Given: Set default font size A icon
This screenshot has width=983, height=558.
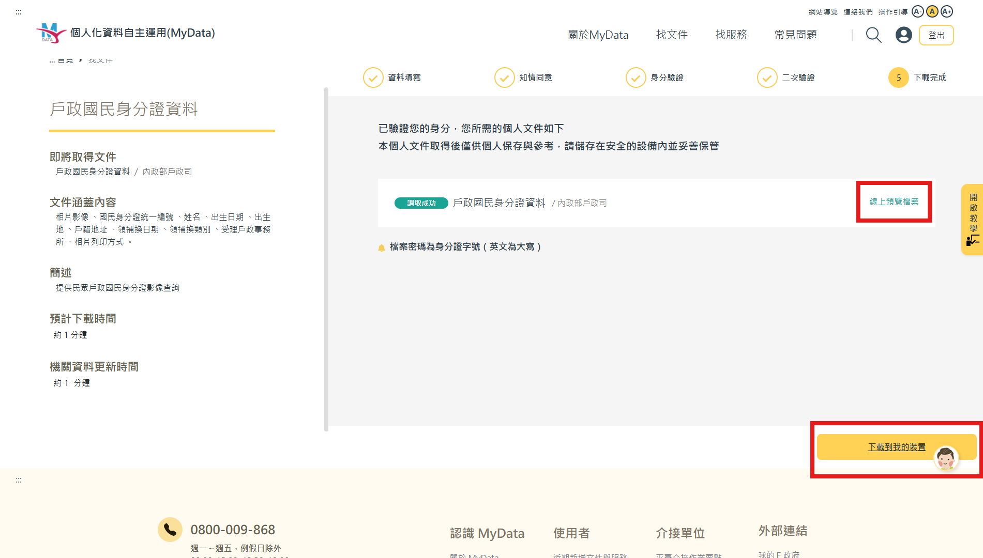Looking at the screenshot, I should point(932,11).
